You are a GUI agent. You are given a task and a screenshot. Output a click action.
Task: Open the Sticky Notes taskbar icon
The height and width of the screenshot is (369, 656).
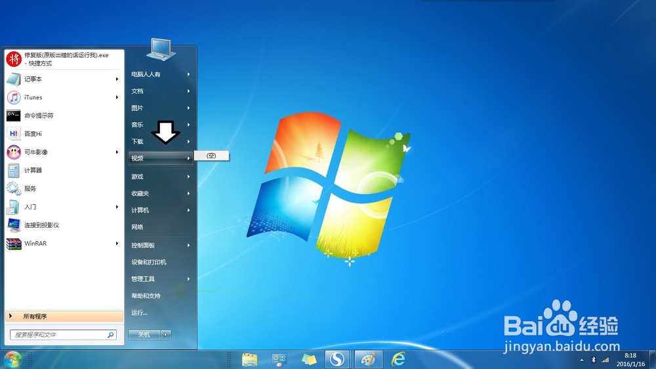[309, 359]
